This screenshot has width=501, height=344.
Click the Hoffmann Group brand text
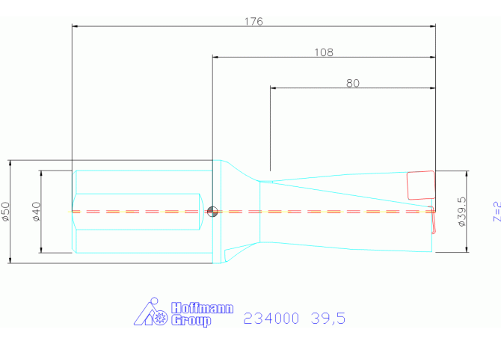[202, 314]
